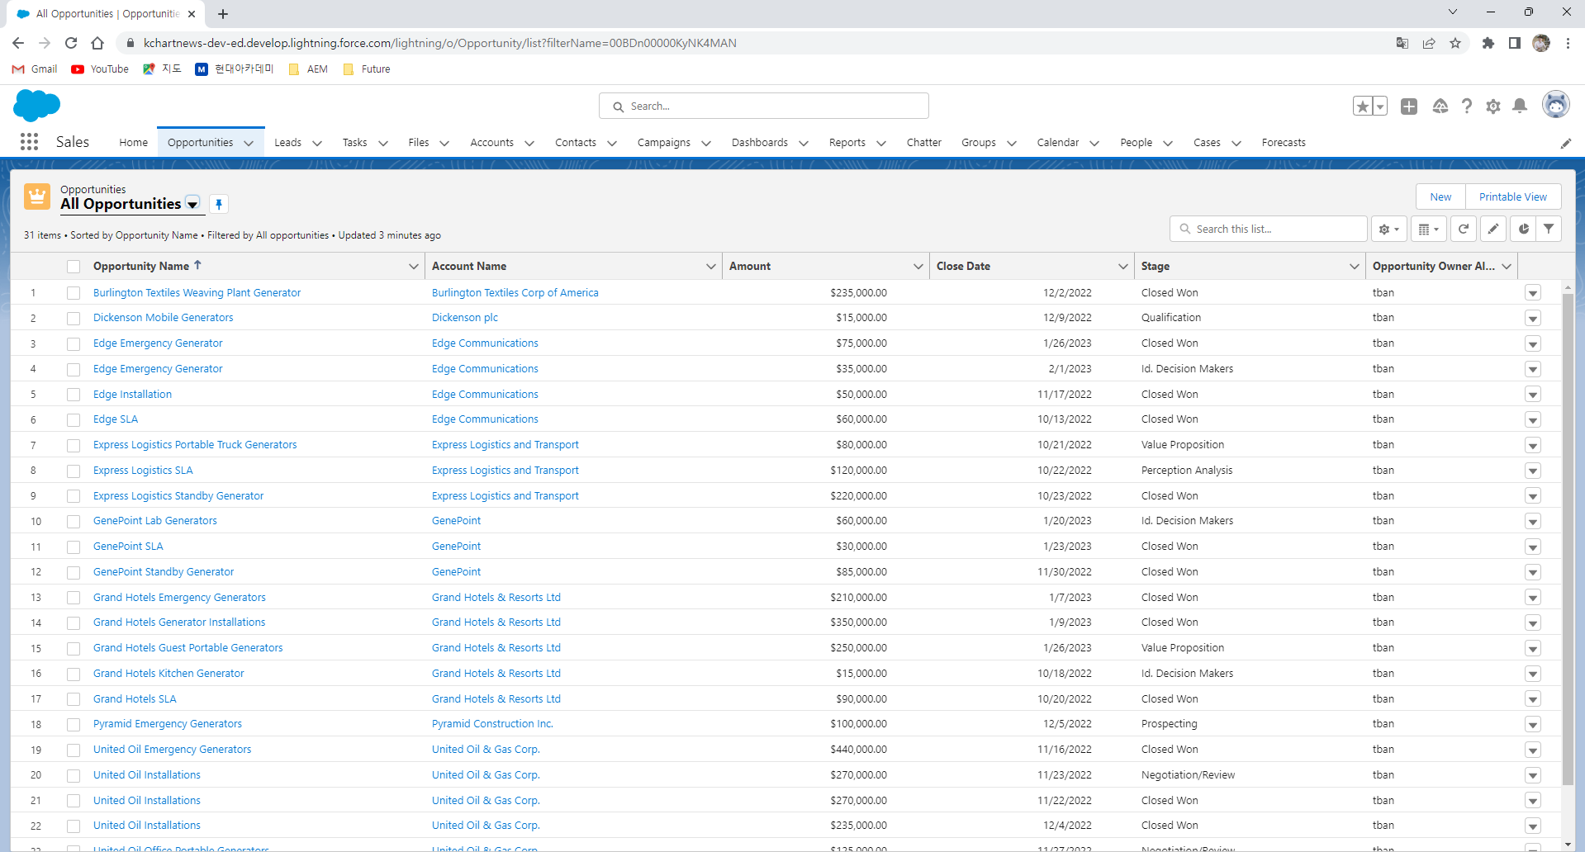The height and width of the screenshot is (852, 1585).
Task: Click the browser home icon
Action: coord(97,43)
